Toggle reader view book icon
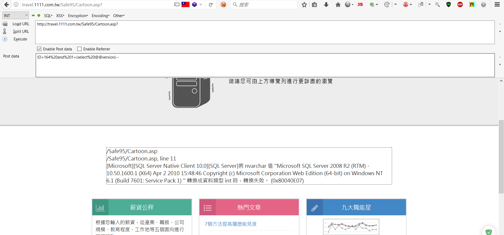The width and height of the screenshot is (504, 235). (177, 5)
